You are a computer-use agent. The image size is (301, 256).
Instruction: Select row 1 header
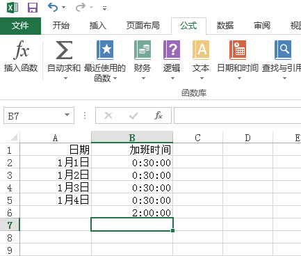point(10,150)
